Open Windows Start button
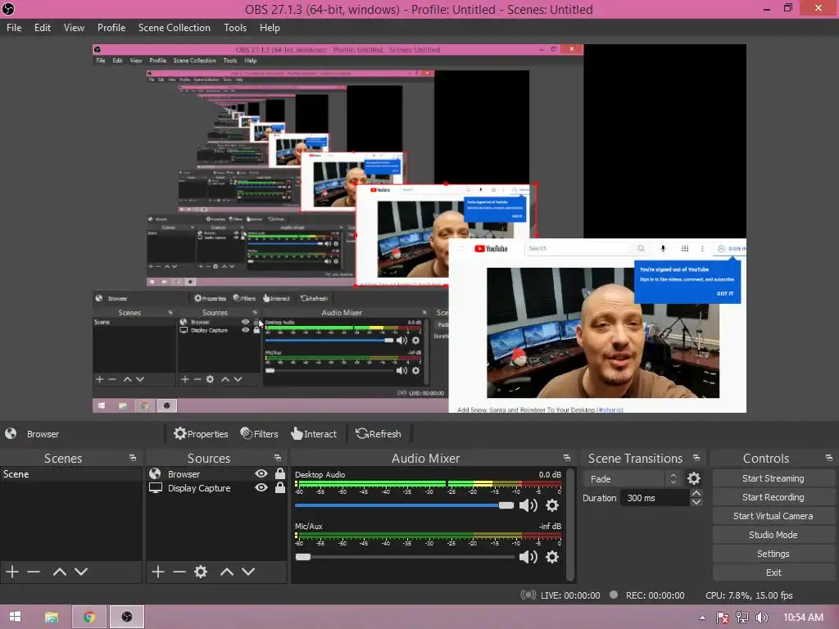Image resolution: width=839 pixels, height=629 pixels. tap(15, 617)
